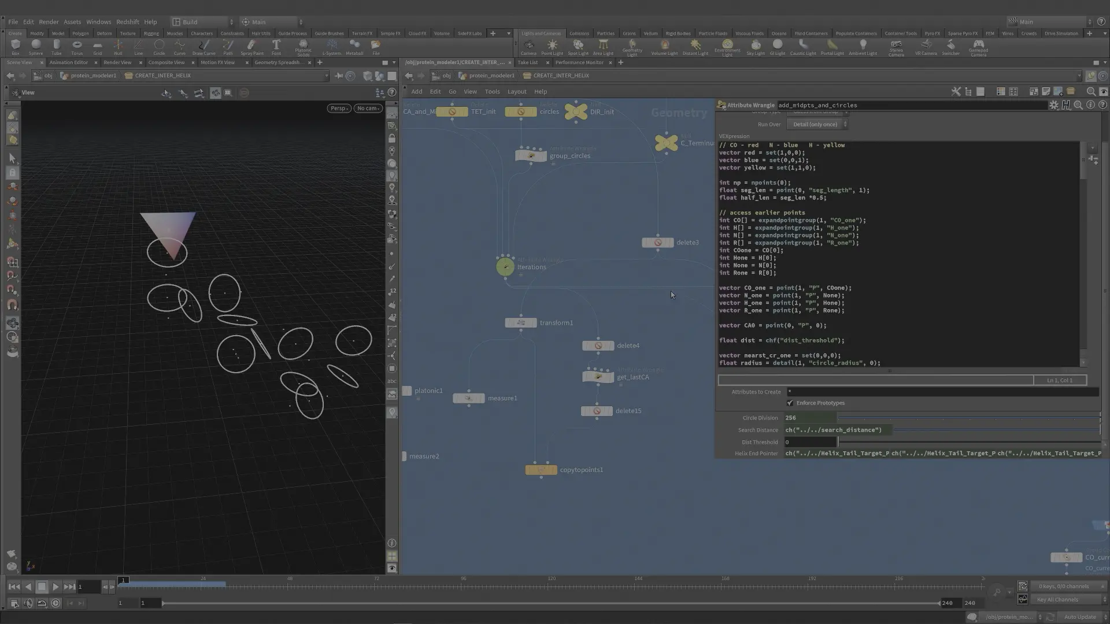The image size is (1110, 624).
Task: Open the Terrain FX shelf tab
Action: [x=362, y=33]
